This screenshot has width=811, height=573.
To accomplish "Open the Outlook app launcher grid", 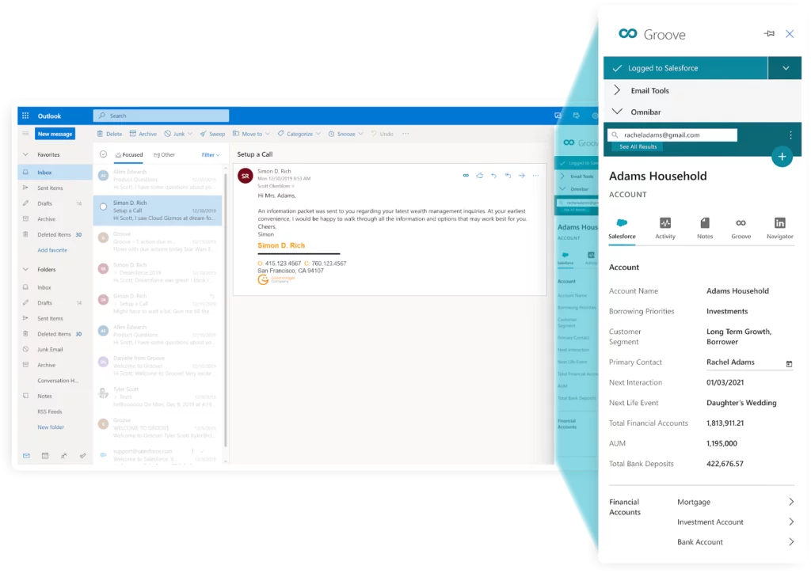I will [x=25, y=116].
